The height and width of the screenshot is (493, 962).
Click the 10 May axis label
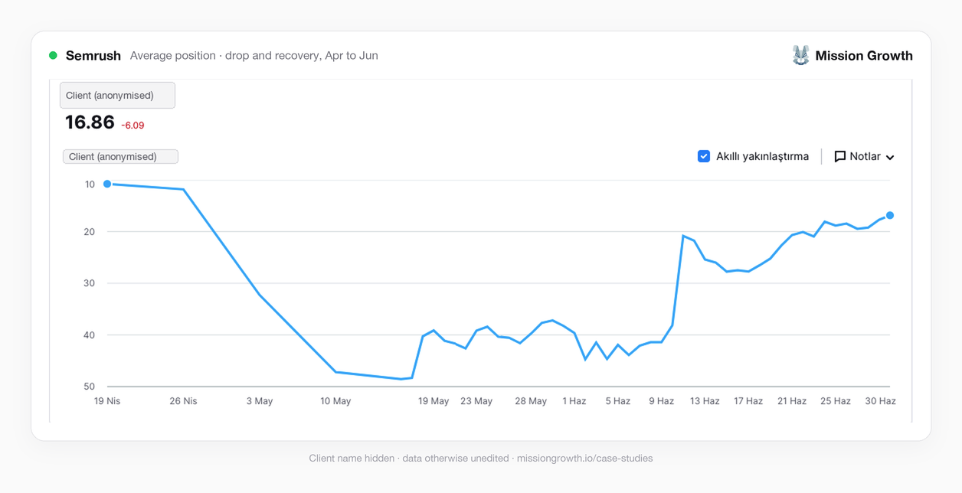(x=335, y=401)
